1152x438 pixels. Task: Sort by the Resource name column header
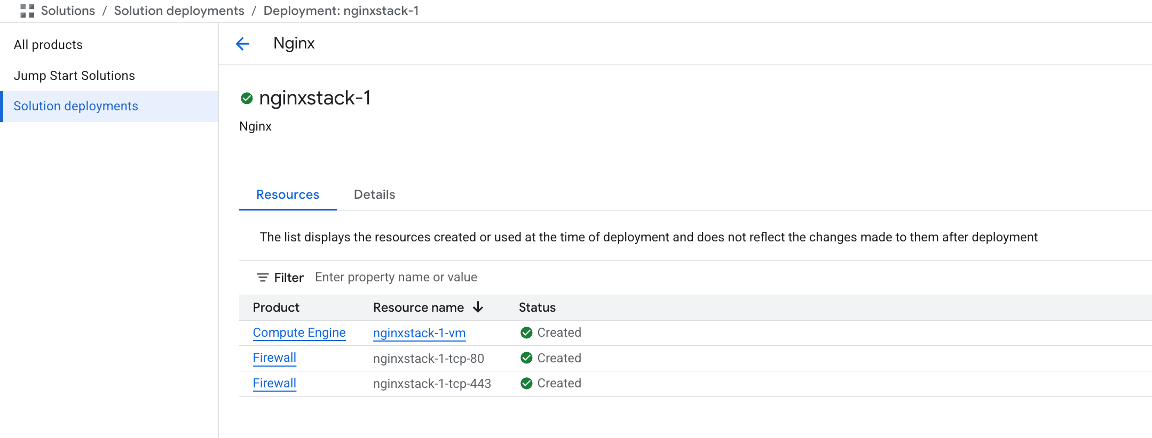pyautogui.click(x=419, y=307)
